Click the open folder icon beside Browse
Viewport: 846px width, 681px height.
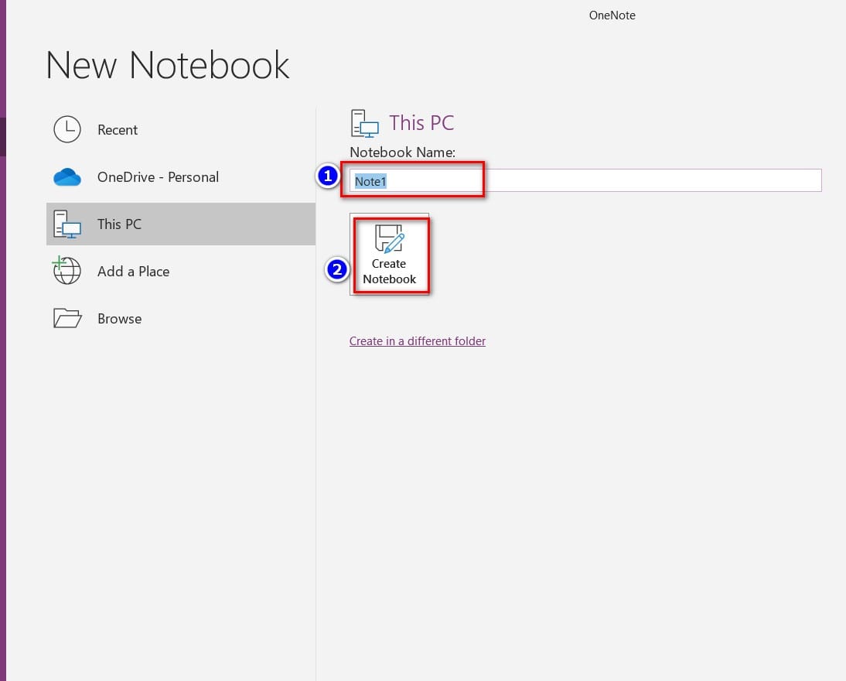pos(67,319)
